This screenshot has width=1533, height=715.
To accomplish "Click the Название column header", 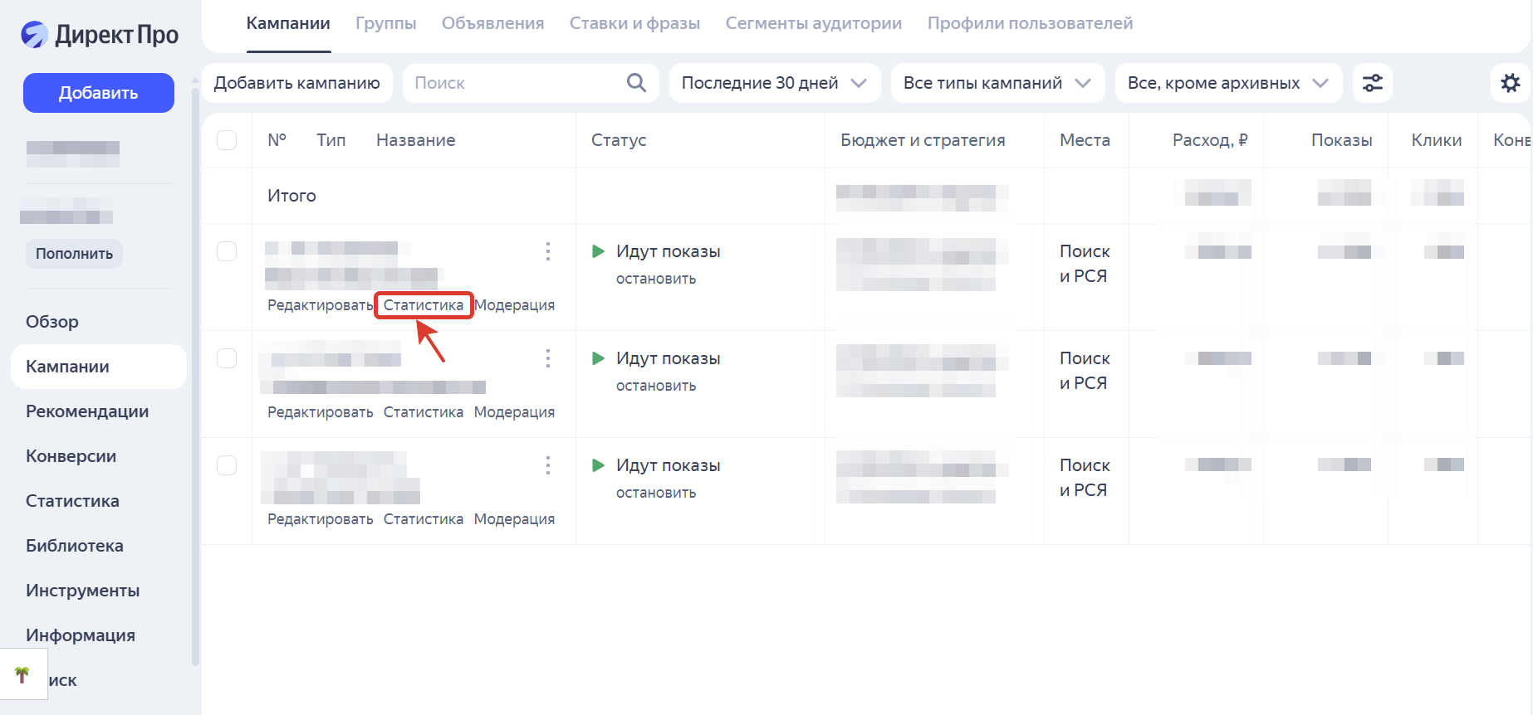I will [416, 140].
